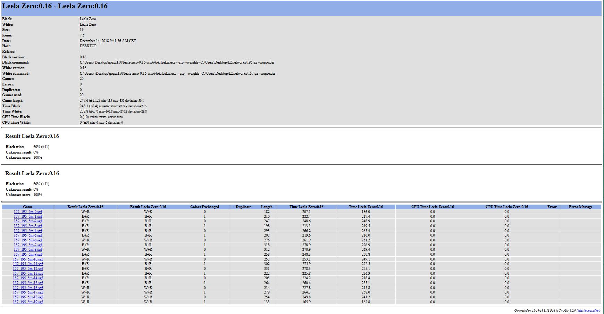This screenshot has height=314, width=604.
Task: Open the 157_195_5m-2.sgf game link
Action: (28, 221)
